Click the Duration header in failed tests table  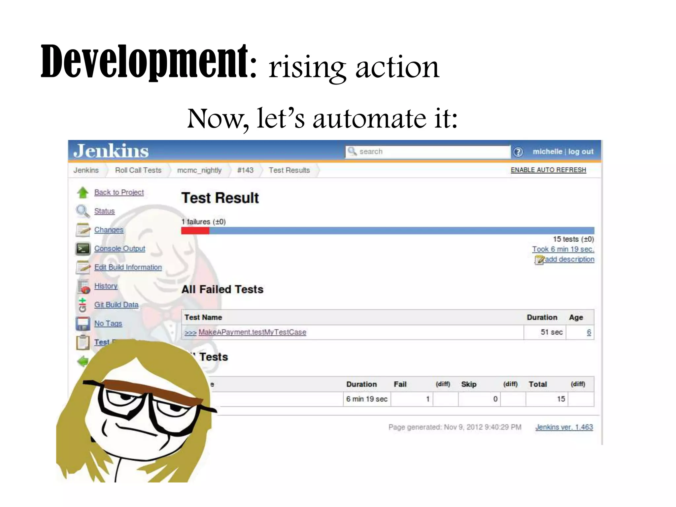pyautogui.click(x=542, y=318)
